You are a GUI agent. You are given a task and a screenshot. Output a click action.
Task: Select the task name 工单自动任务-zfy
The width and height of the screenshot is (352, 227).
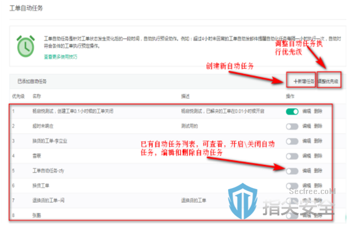coord(48,171)
